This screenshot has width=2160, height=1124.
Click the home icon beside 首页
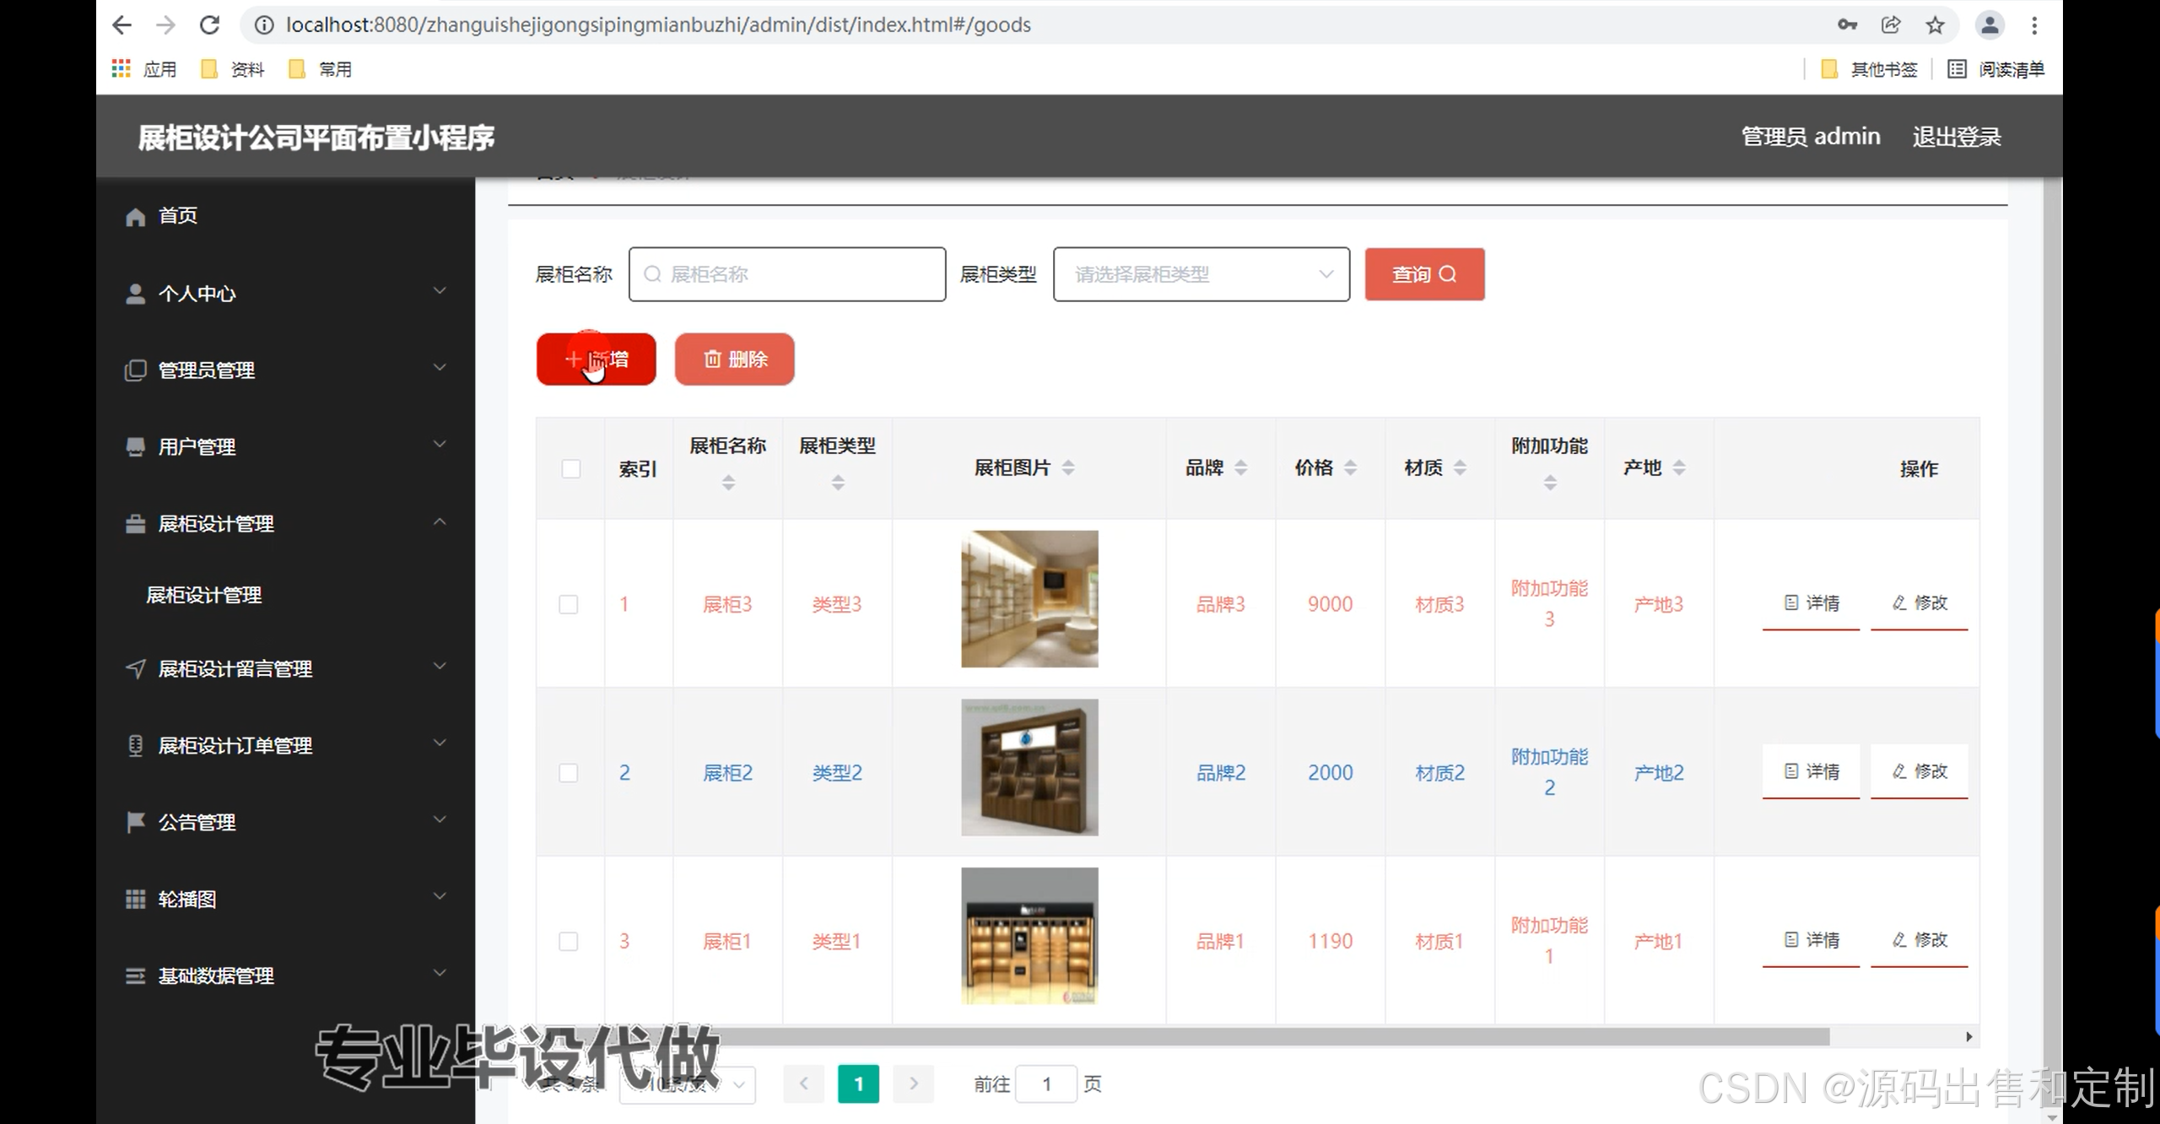click(135, 217)
